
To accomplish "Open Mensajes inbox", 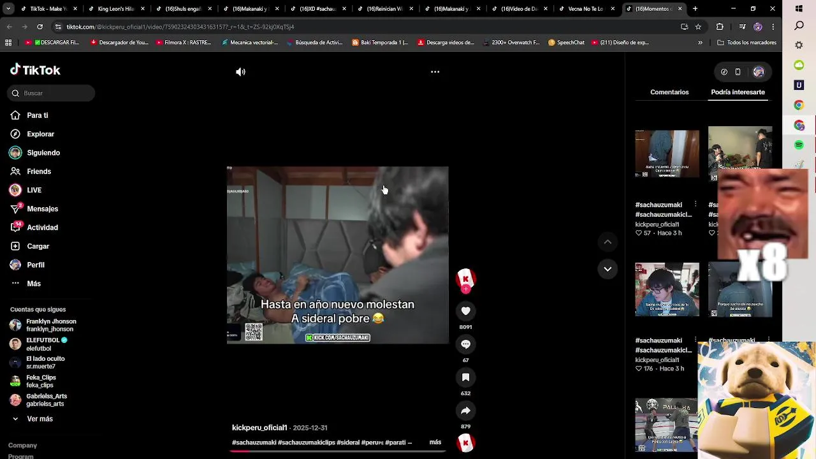I will [42, 209].
